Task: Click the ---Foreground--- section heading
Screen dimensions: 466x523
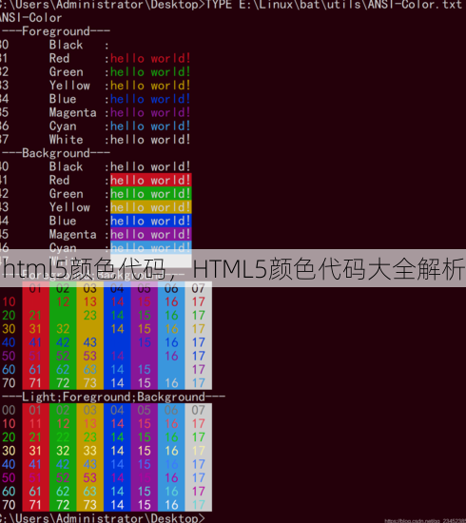Action: (x=55, y=31)
